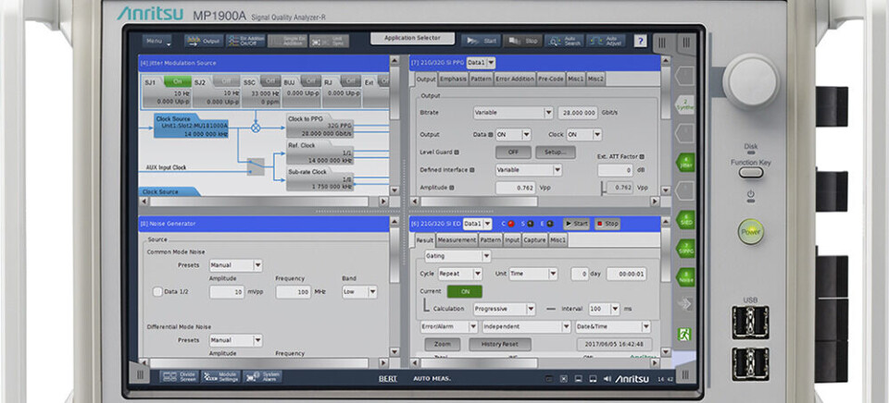Screen dimensions: 889x403
Task: Open Module Settings in the bottom bar
Action: [x=220, y=376]
